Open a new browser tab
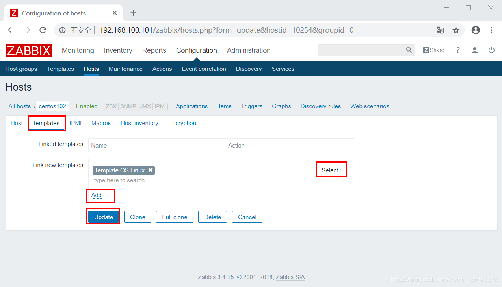The image size is (502, 287). pos(133,13)
